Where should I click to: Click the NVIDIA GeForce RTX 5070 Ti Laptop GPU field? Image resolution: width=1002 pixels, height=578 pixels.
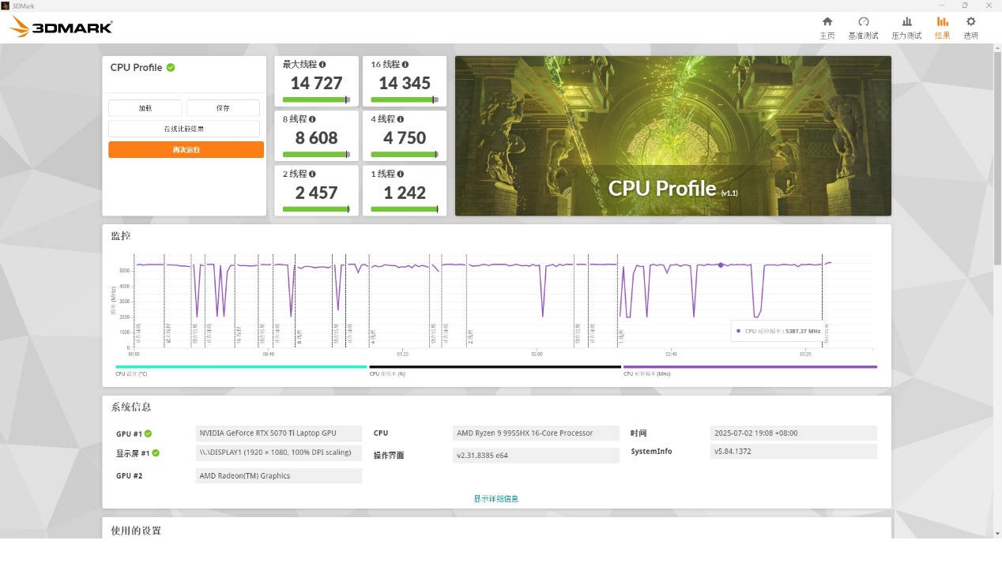[279, 433]
